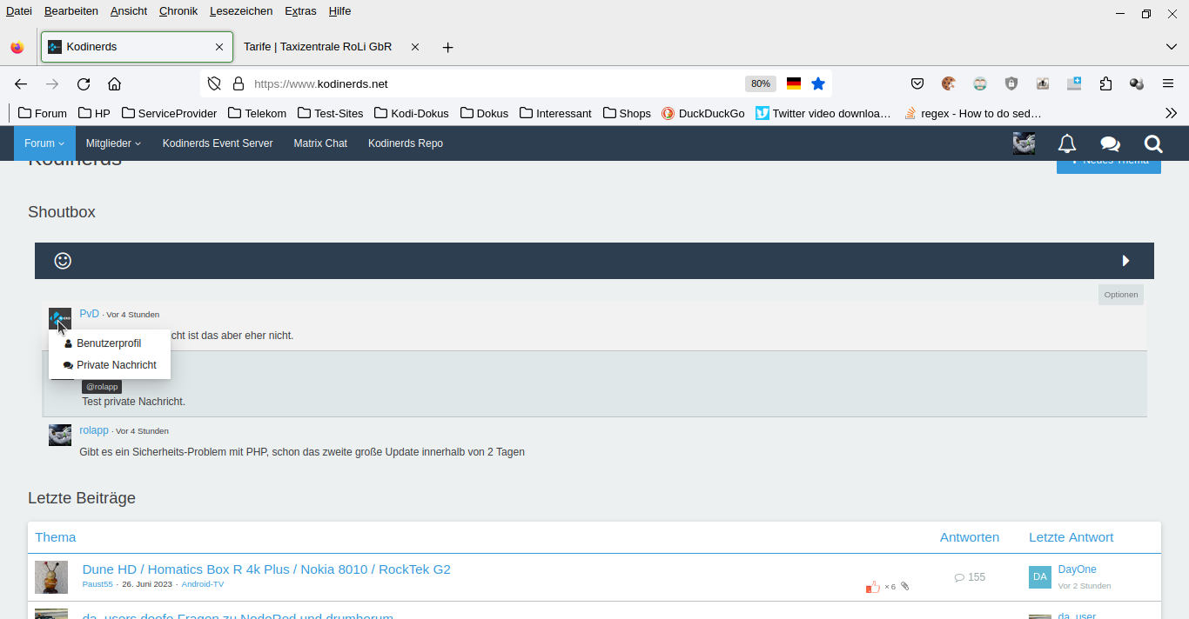Sort by Thema column header
The image size is (1189, 619).
point(56,537)
